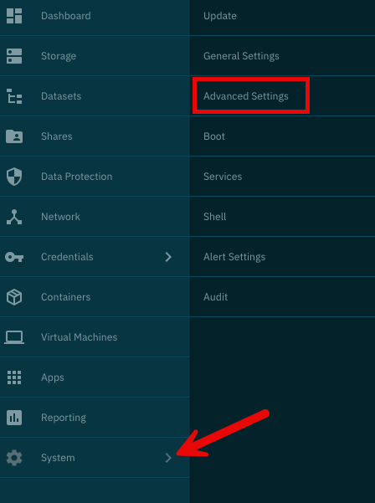Image resolution: width=375 pixels, height=503 pixels.
Task: Click the Apps grid icon
Action: [14, 377]
